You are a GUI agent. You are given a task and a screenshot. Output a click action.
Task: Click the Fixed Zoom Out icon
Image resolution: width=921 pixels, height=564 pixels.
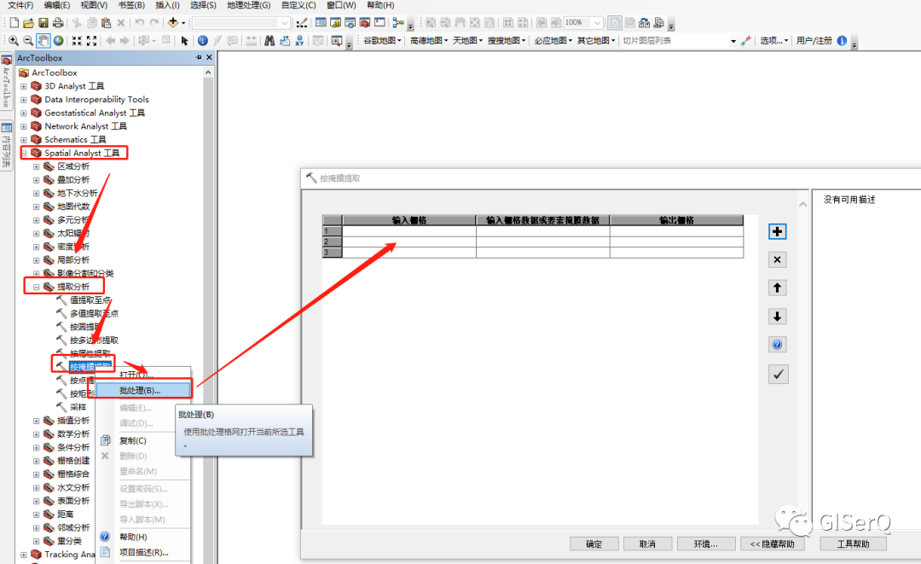[91, 41]
